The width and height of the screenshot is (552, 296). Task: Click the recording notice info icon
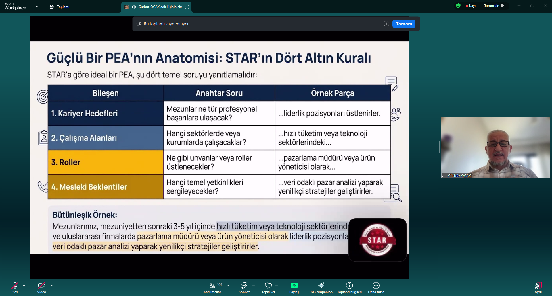coord(386,24)
